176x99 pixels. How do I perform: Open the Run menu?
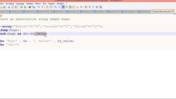45,4
